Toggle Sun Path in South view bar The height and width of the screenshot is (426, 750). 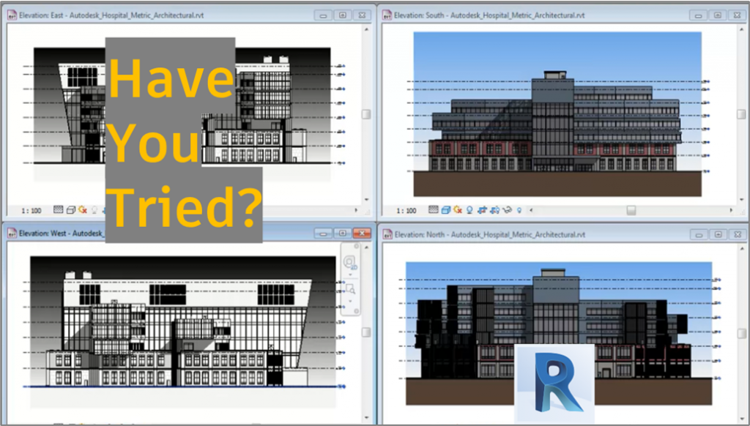coord(458,210)
